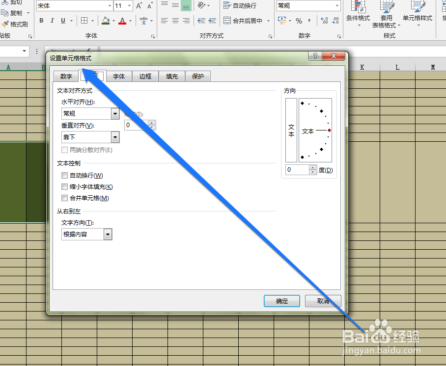Click the 自动换行 wrap text ribbon icon
Screen dimensions: 446x366
[239, 5]
